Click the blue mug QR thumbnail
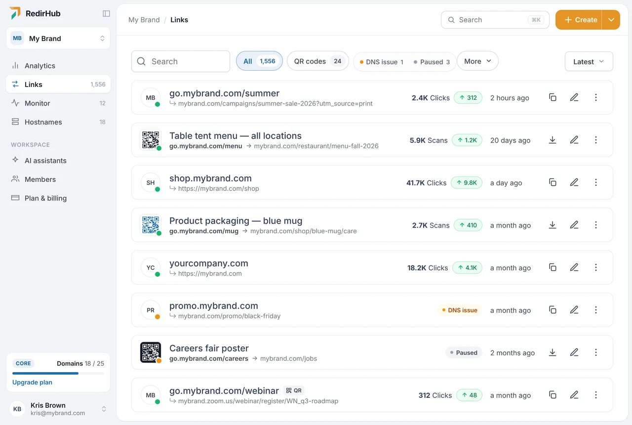The width and height of the screenshot is (632, 425). [x=151, y=225]
